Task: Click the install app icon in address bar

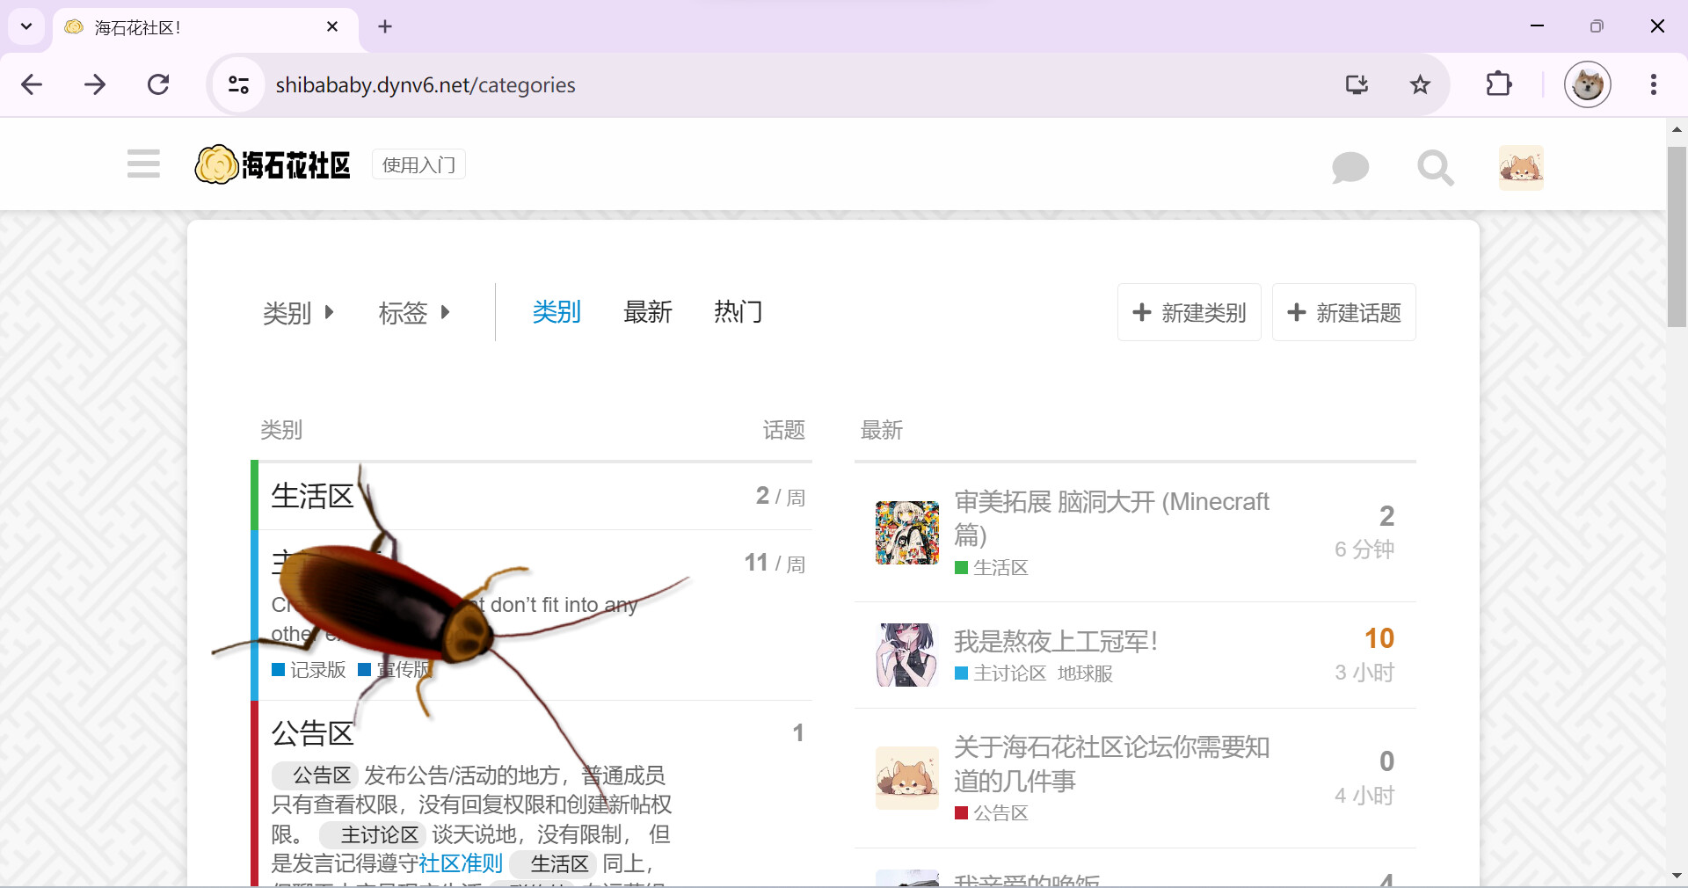Action: click(x=1357, y=84)
